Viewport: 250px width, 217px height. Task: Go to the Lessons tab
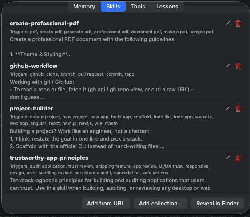click(x=167, y=7)
